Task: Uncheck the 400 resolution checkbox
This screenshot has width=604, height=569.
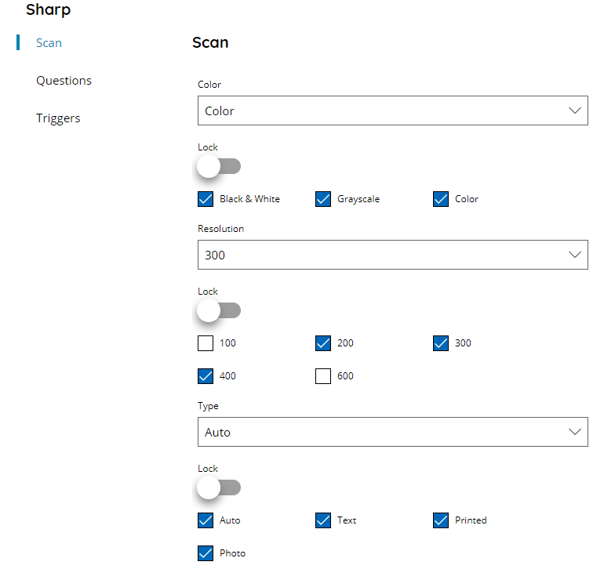Action: [206, 376]
